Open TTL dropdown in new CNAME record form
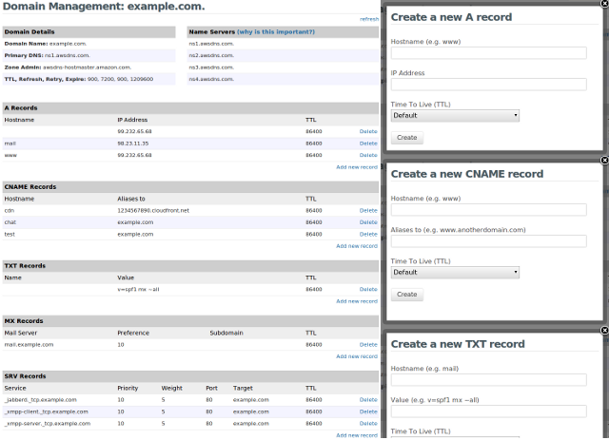 point(455,272)
